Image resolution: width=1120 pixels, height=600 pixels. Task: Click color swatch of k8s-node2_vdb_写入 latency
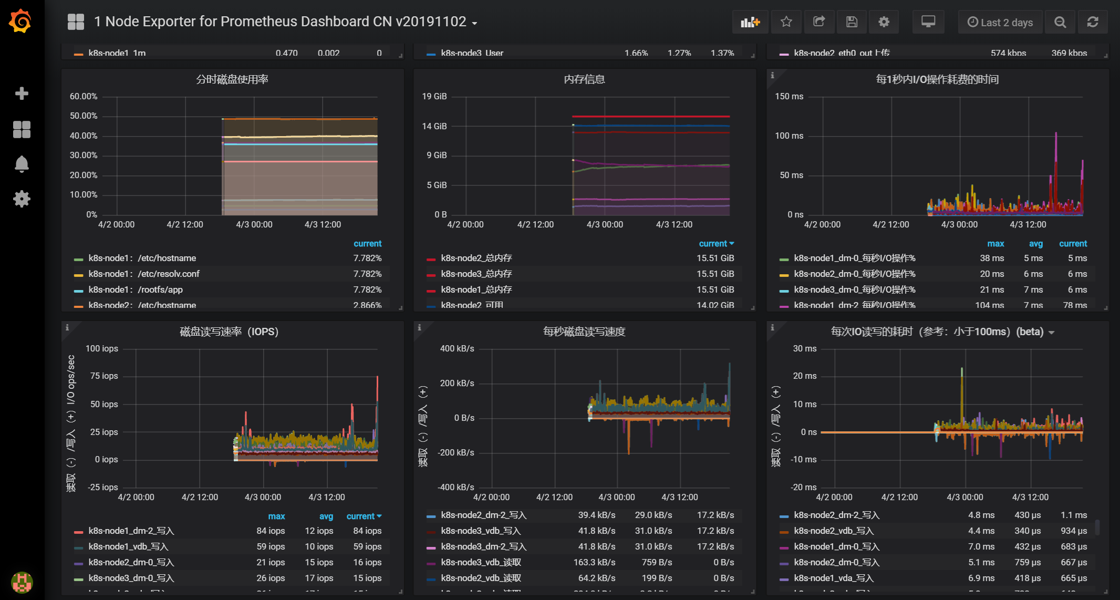pyautogui.click(x=784, y=532)
